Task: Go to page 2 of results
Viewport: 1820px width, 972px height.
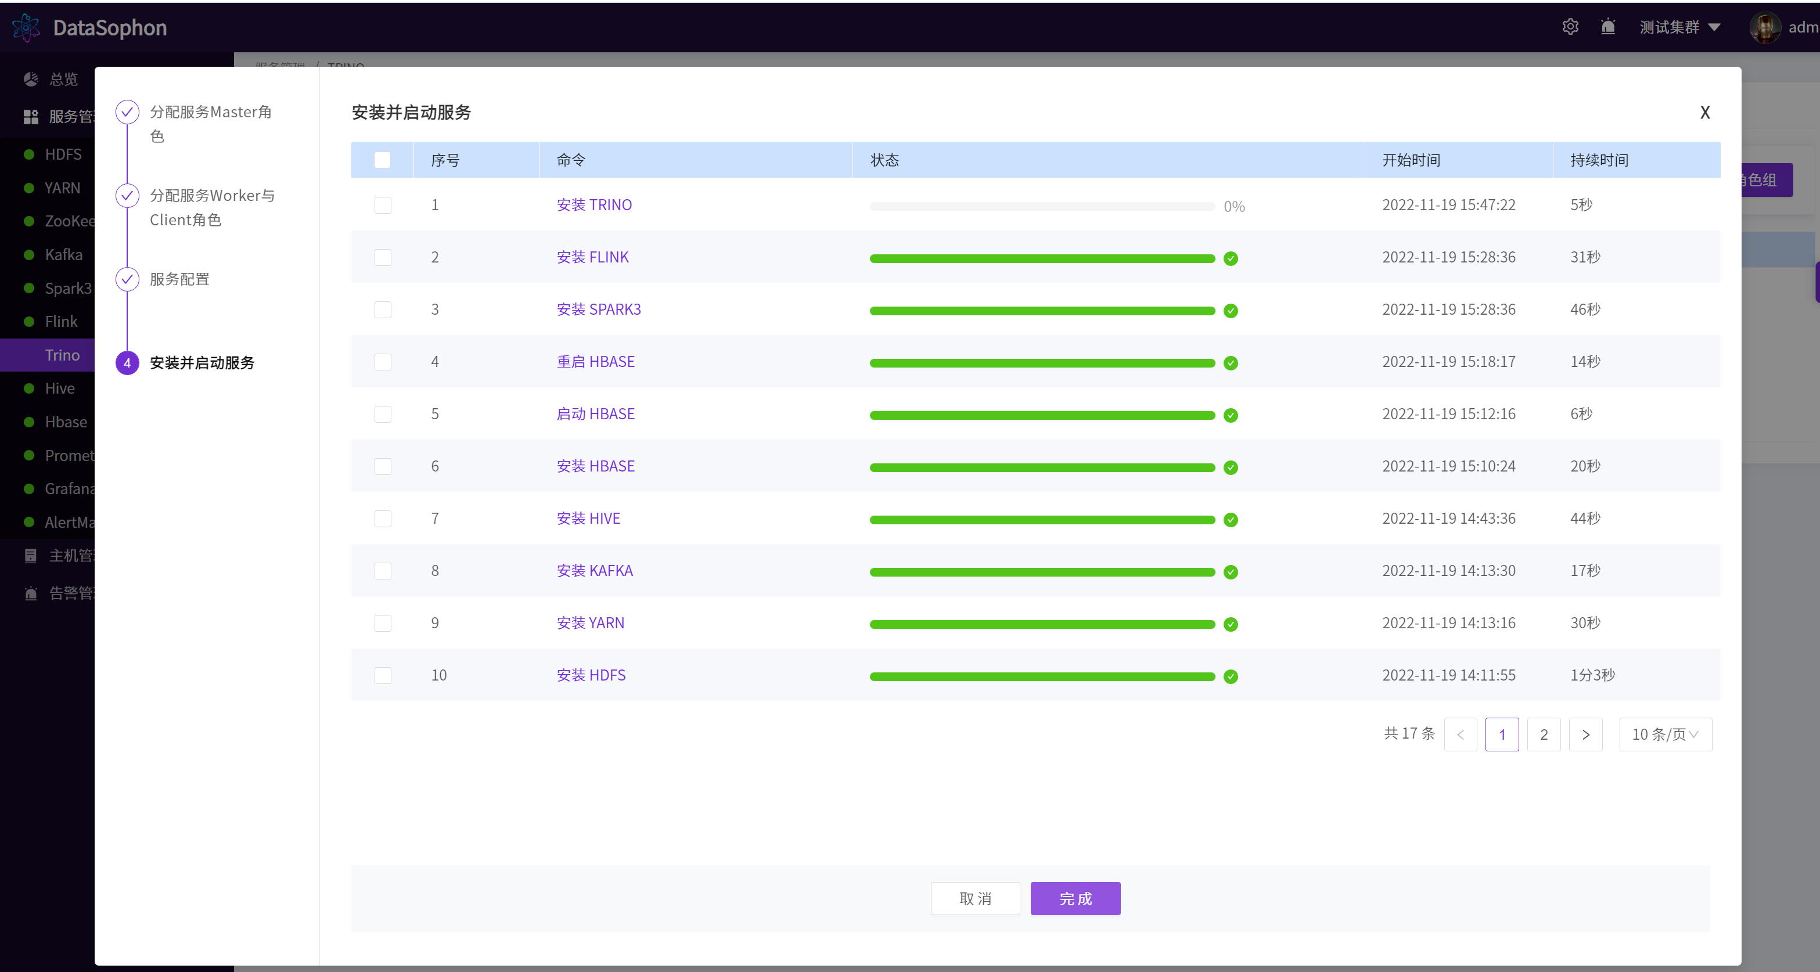Action: (x=1544, y=735)
